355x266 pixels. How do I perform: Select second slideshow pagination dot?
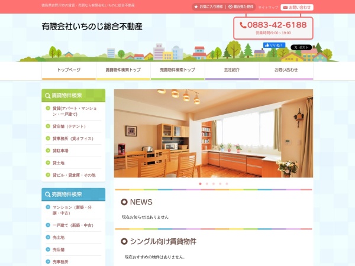pos(207,184)
